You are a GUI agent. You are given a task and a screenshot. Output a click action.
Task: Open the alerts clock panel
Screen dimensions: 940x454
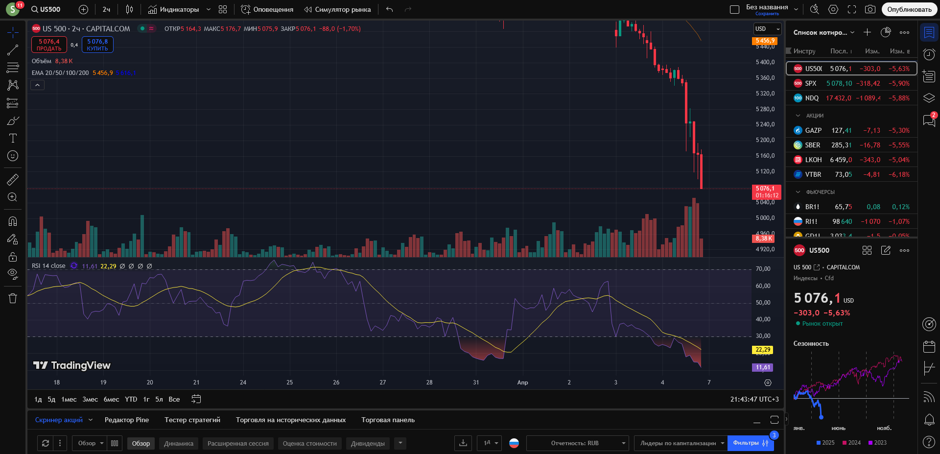point(929,54)
